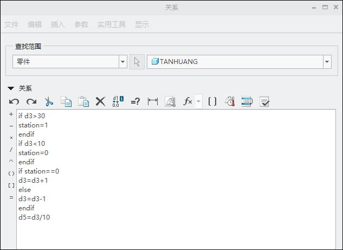Click the line 'd3=d3+1'
Screen dimensions: 343x250
pyautogui.click(x=33, y=180)
